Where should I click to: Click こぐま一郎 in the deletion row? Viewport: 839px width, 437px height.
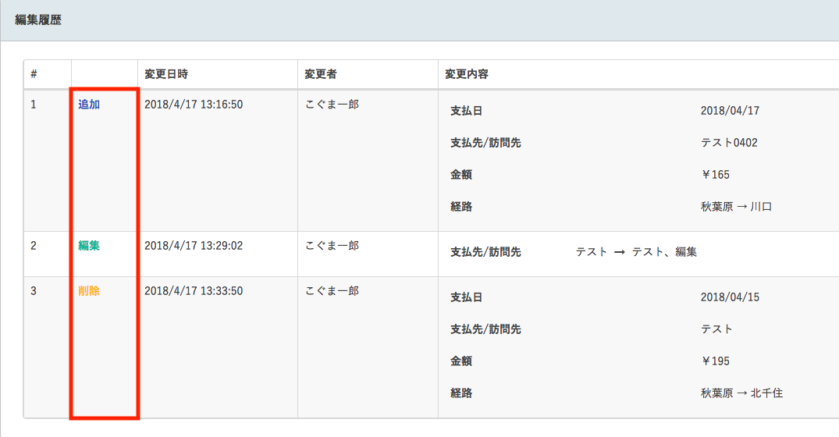click(332, 291)
